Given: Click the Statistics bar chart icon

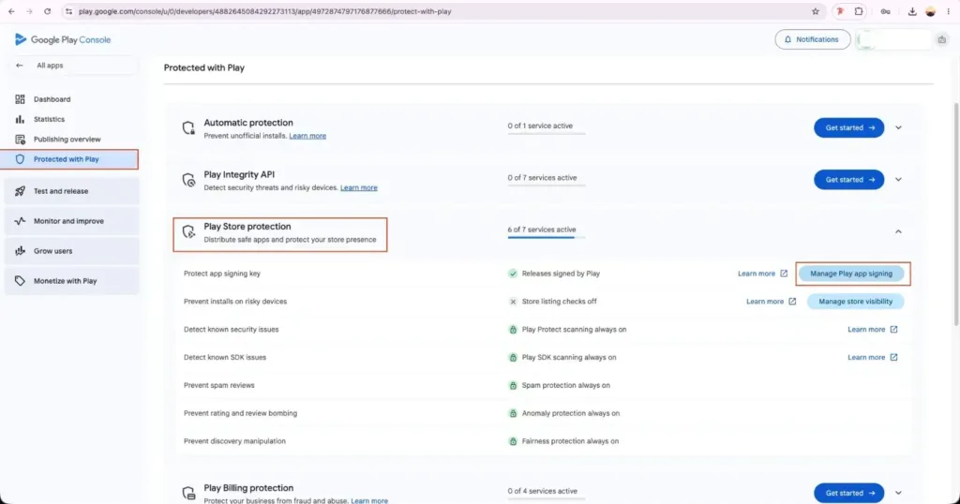Looking at the screenshot, I should pos(21,119).
